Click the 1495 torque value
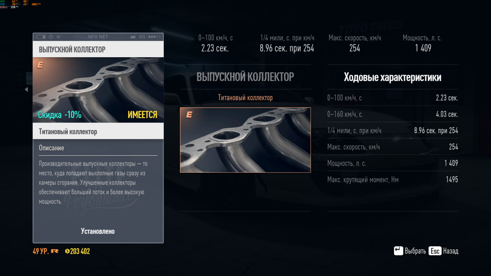The height and width of the screenshot is (276, 491). click(x=452, y=179)
